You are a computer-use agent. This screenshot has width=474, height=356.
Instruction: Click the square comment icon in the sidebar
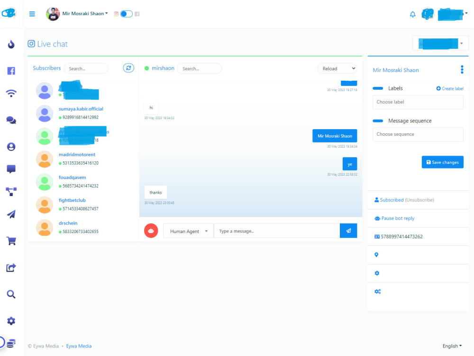tap(11, 169)
